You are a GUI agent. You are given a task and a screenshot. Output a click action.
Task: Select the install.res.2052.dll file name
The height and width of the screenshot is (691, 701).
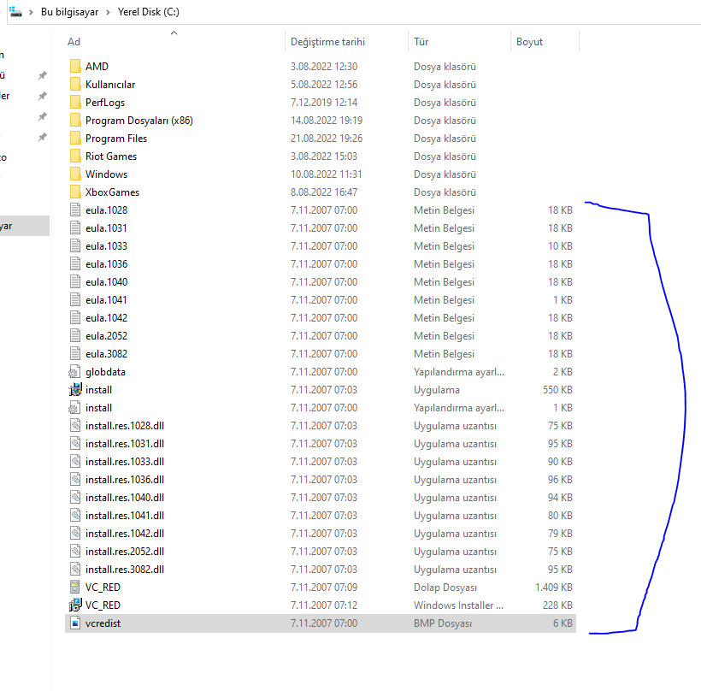[125, 552]
